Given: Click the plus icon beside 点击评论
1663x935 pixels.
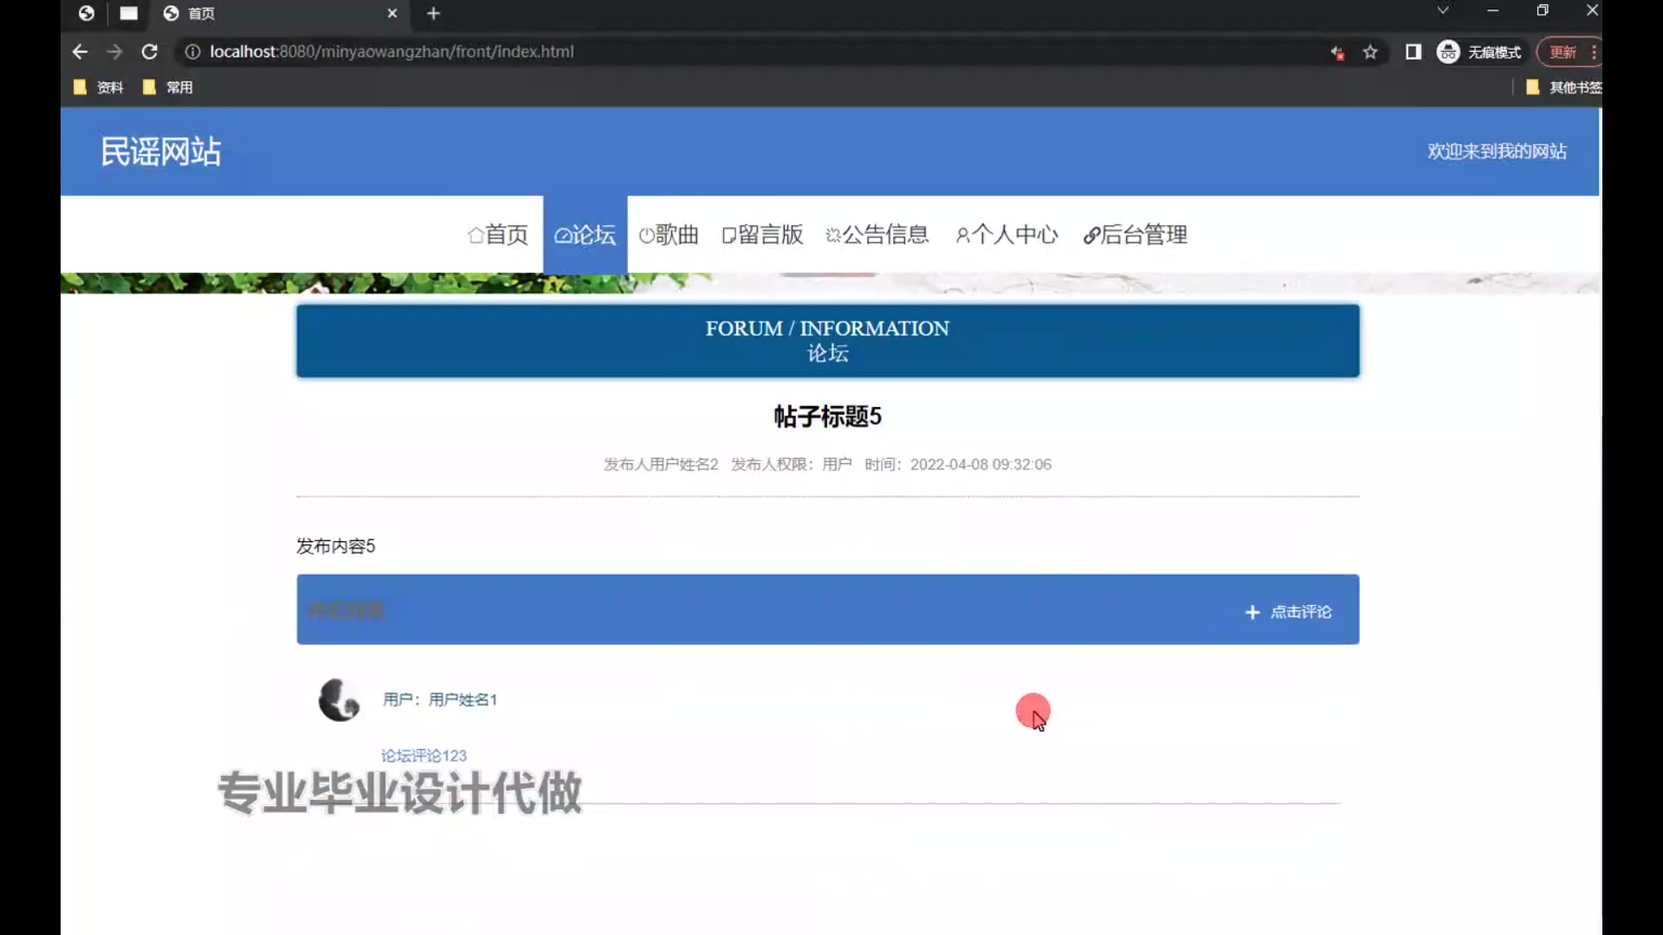Looking at the screenshot, I should [1252, 612].
